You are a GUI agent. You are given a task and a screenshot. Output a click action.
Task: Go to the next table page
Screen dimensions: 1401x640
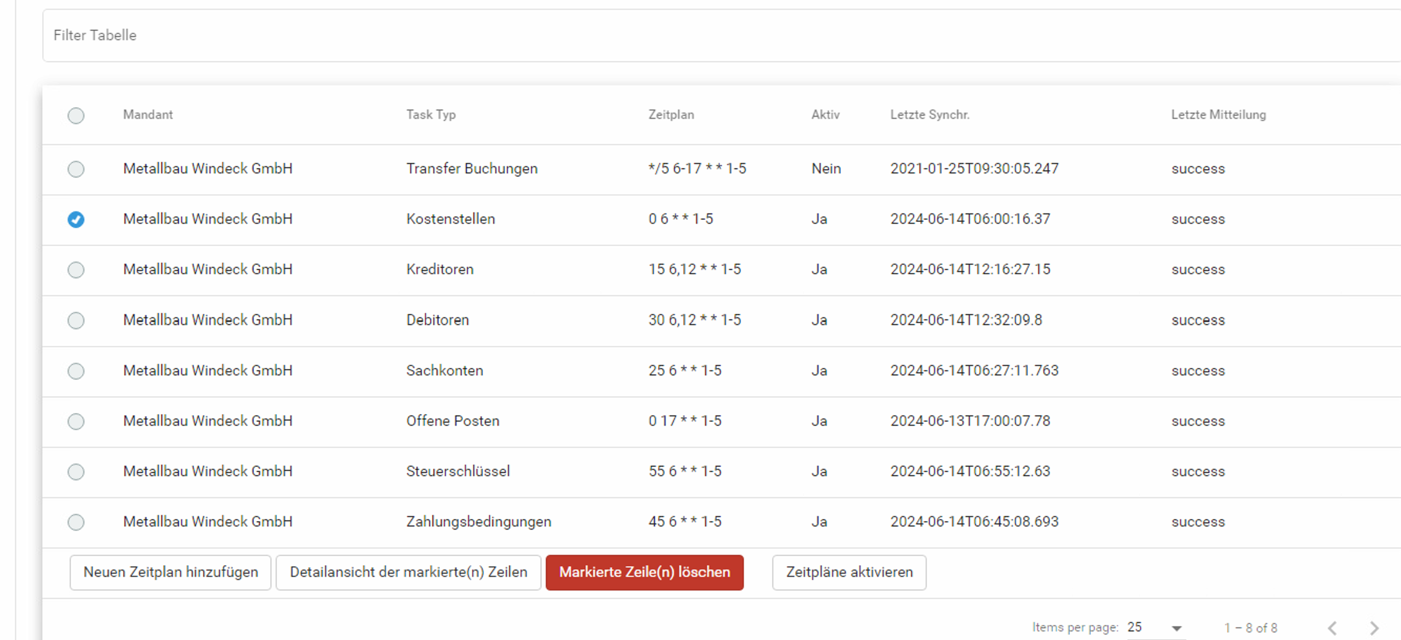(1374, 628)
